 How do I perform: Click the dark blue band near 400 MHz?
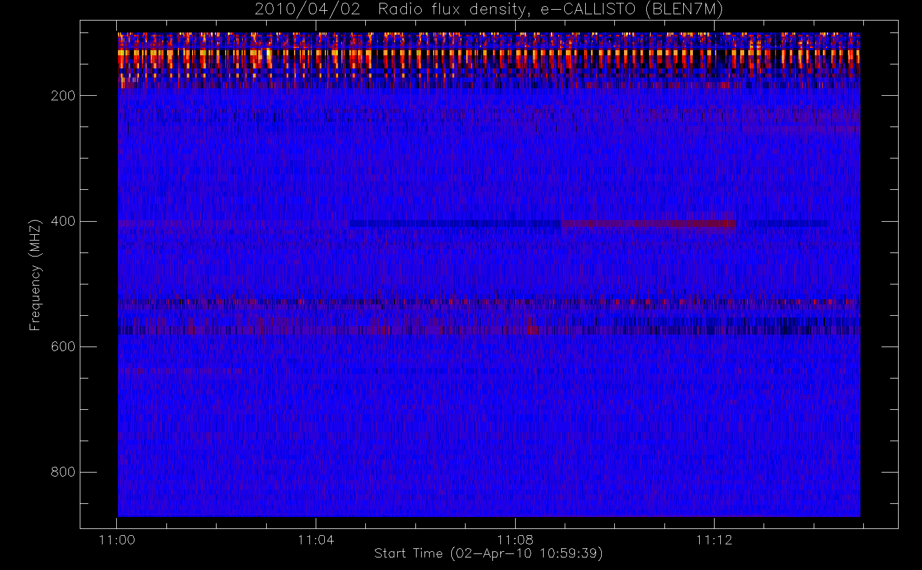(x=455, y=223)
